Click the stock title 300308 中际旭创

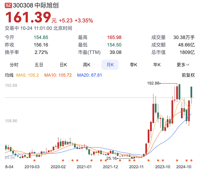pos(36,6)
